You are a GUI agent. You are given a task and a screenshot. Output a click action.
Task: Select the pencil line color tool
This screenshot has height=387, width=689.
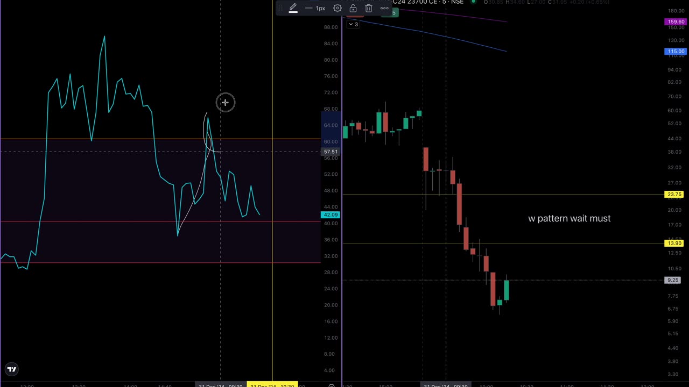tap(293, 8)
